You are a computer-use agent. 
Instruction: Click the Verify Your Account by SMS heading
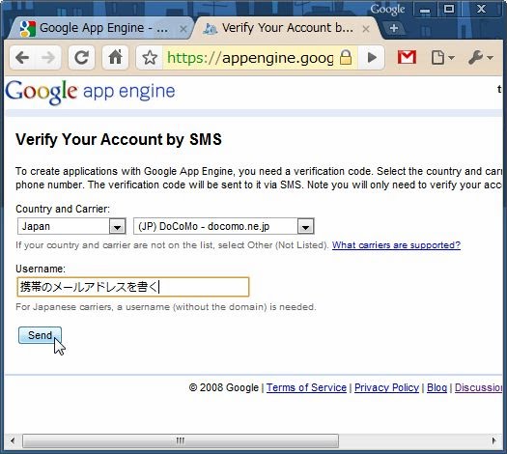[x=119, y=139]
